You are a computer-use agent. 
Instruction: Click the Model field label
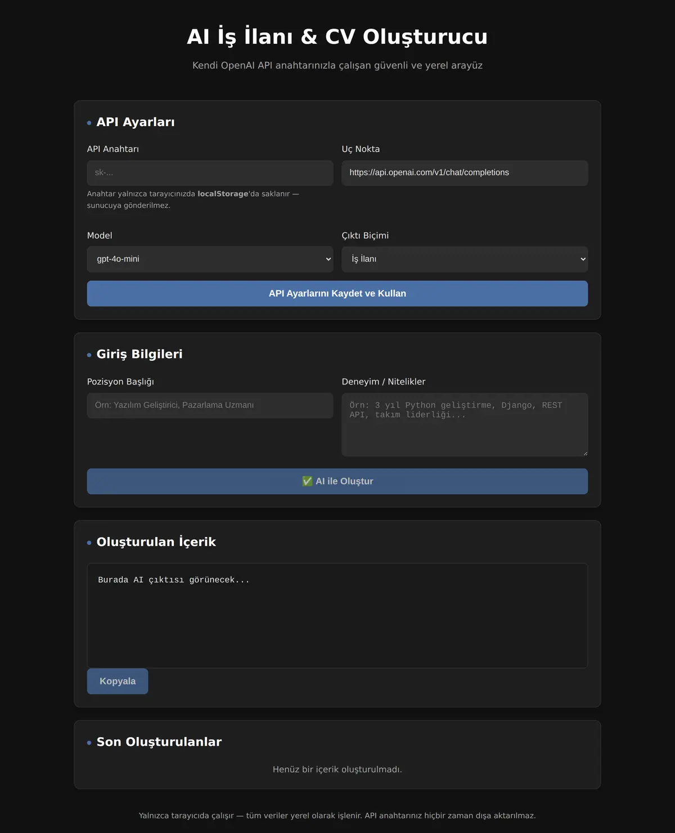tap(100, 235)
